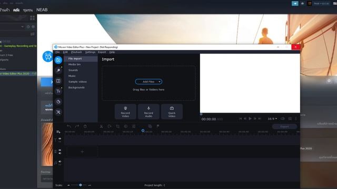Click the plus placeholder on video track
Image resolution: width=337 pixels, height=189 pixels.
[x=82, y=152]
